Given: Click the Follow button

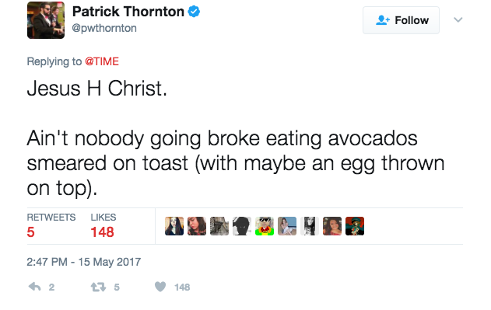Looking at the screenshot, I should [401, 20].
